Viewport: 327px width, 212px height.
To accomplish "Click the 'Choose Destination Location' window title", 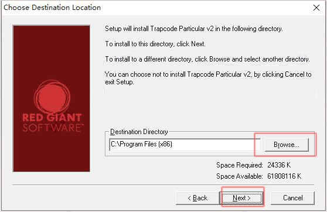I will tap(52, 8).
